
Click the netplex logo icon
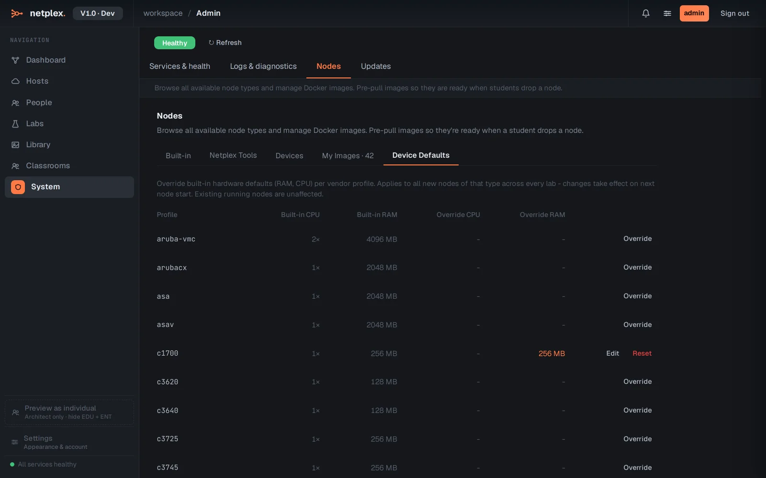17,13
